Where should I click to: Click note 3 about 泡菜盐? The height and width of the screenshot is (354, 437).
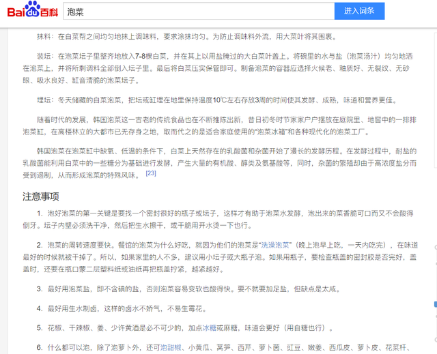point(189,289)
